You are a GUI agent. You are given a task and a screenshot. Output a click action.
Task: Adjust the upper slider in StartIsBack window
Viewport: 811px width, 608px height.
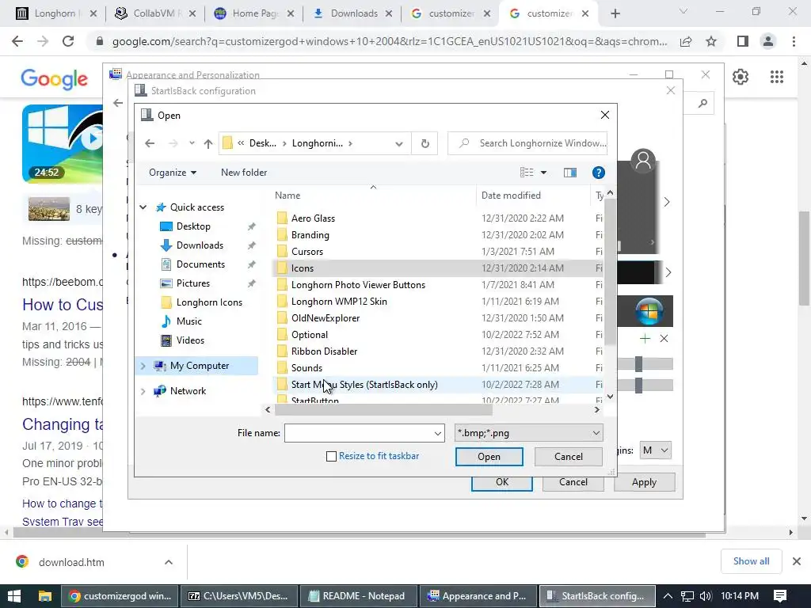[x=639, y=364]
